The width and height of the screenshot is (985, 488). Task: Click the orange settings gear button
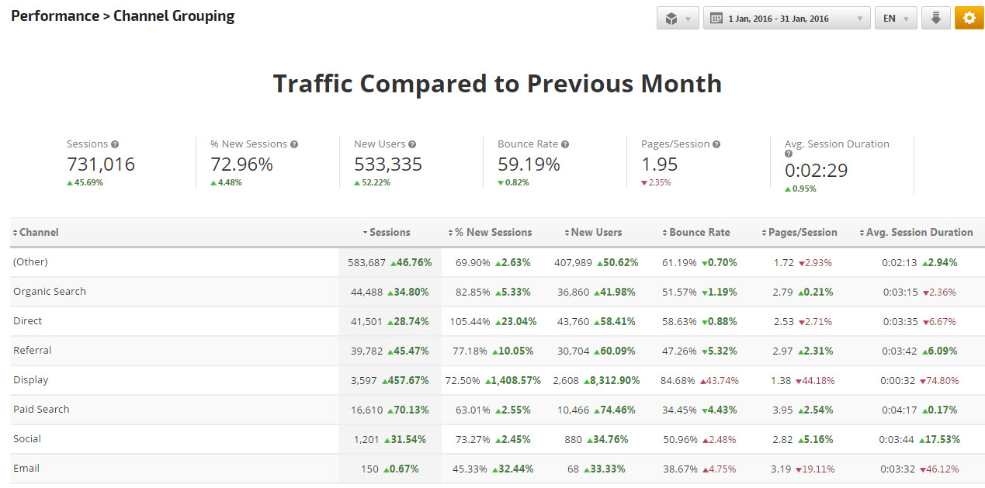(x=969, y=18)
